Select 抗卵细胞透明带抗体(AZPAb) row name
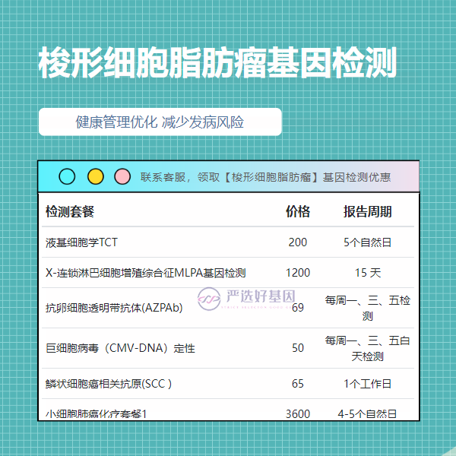The height and width of the screenshot is (456, 456). (114, 308)
